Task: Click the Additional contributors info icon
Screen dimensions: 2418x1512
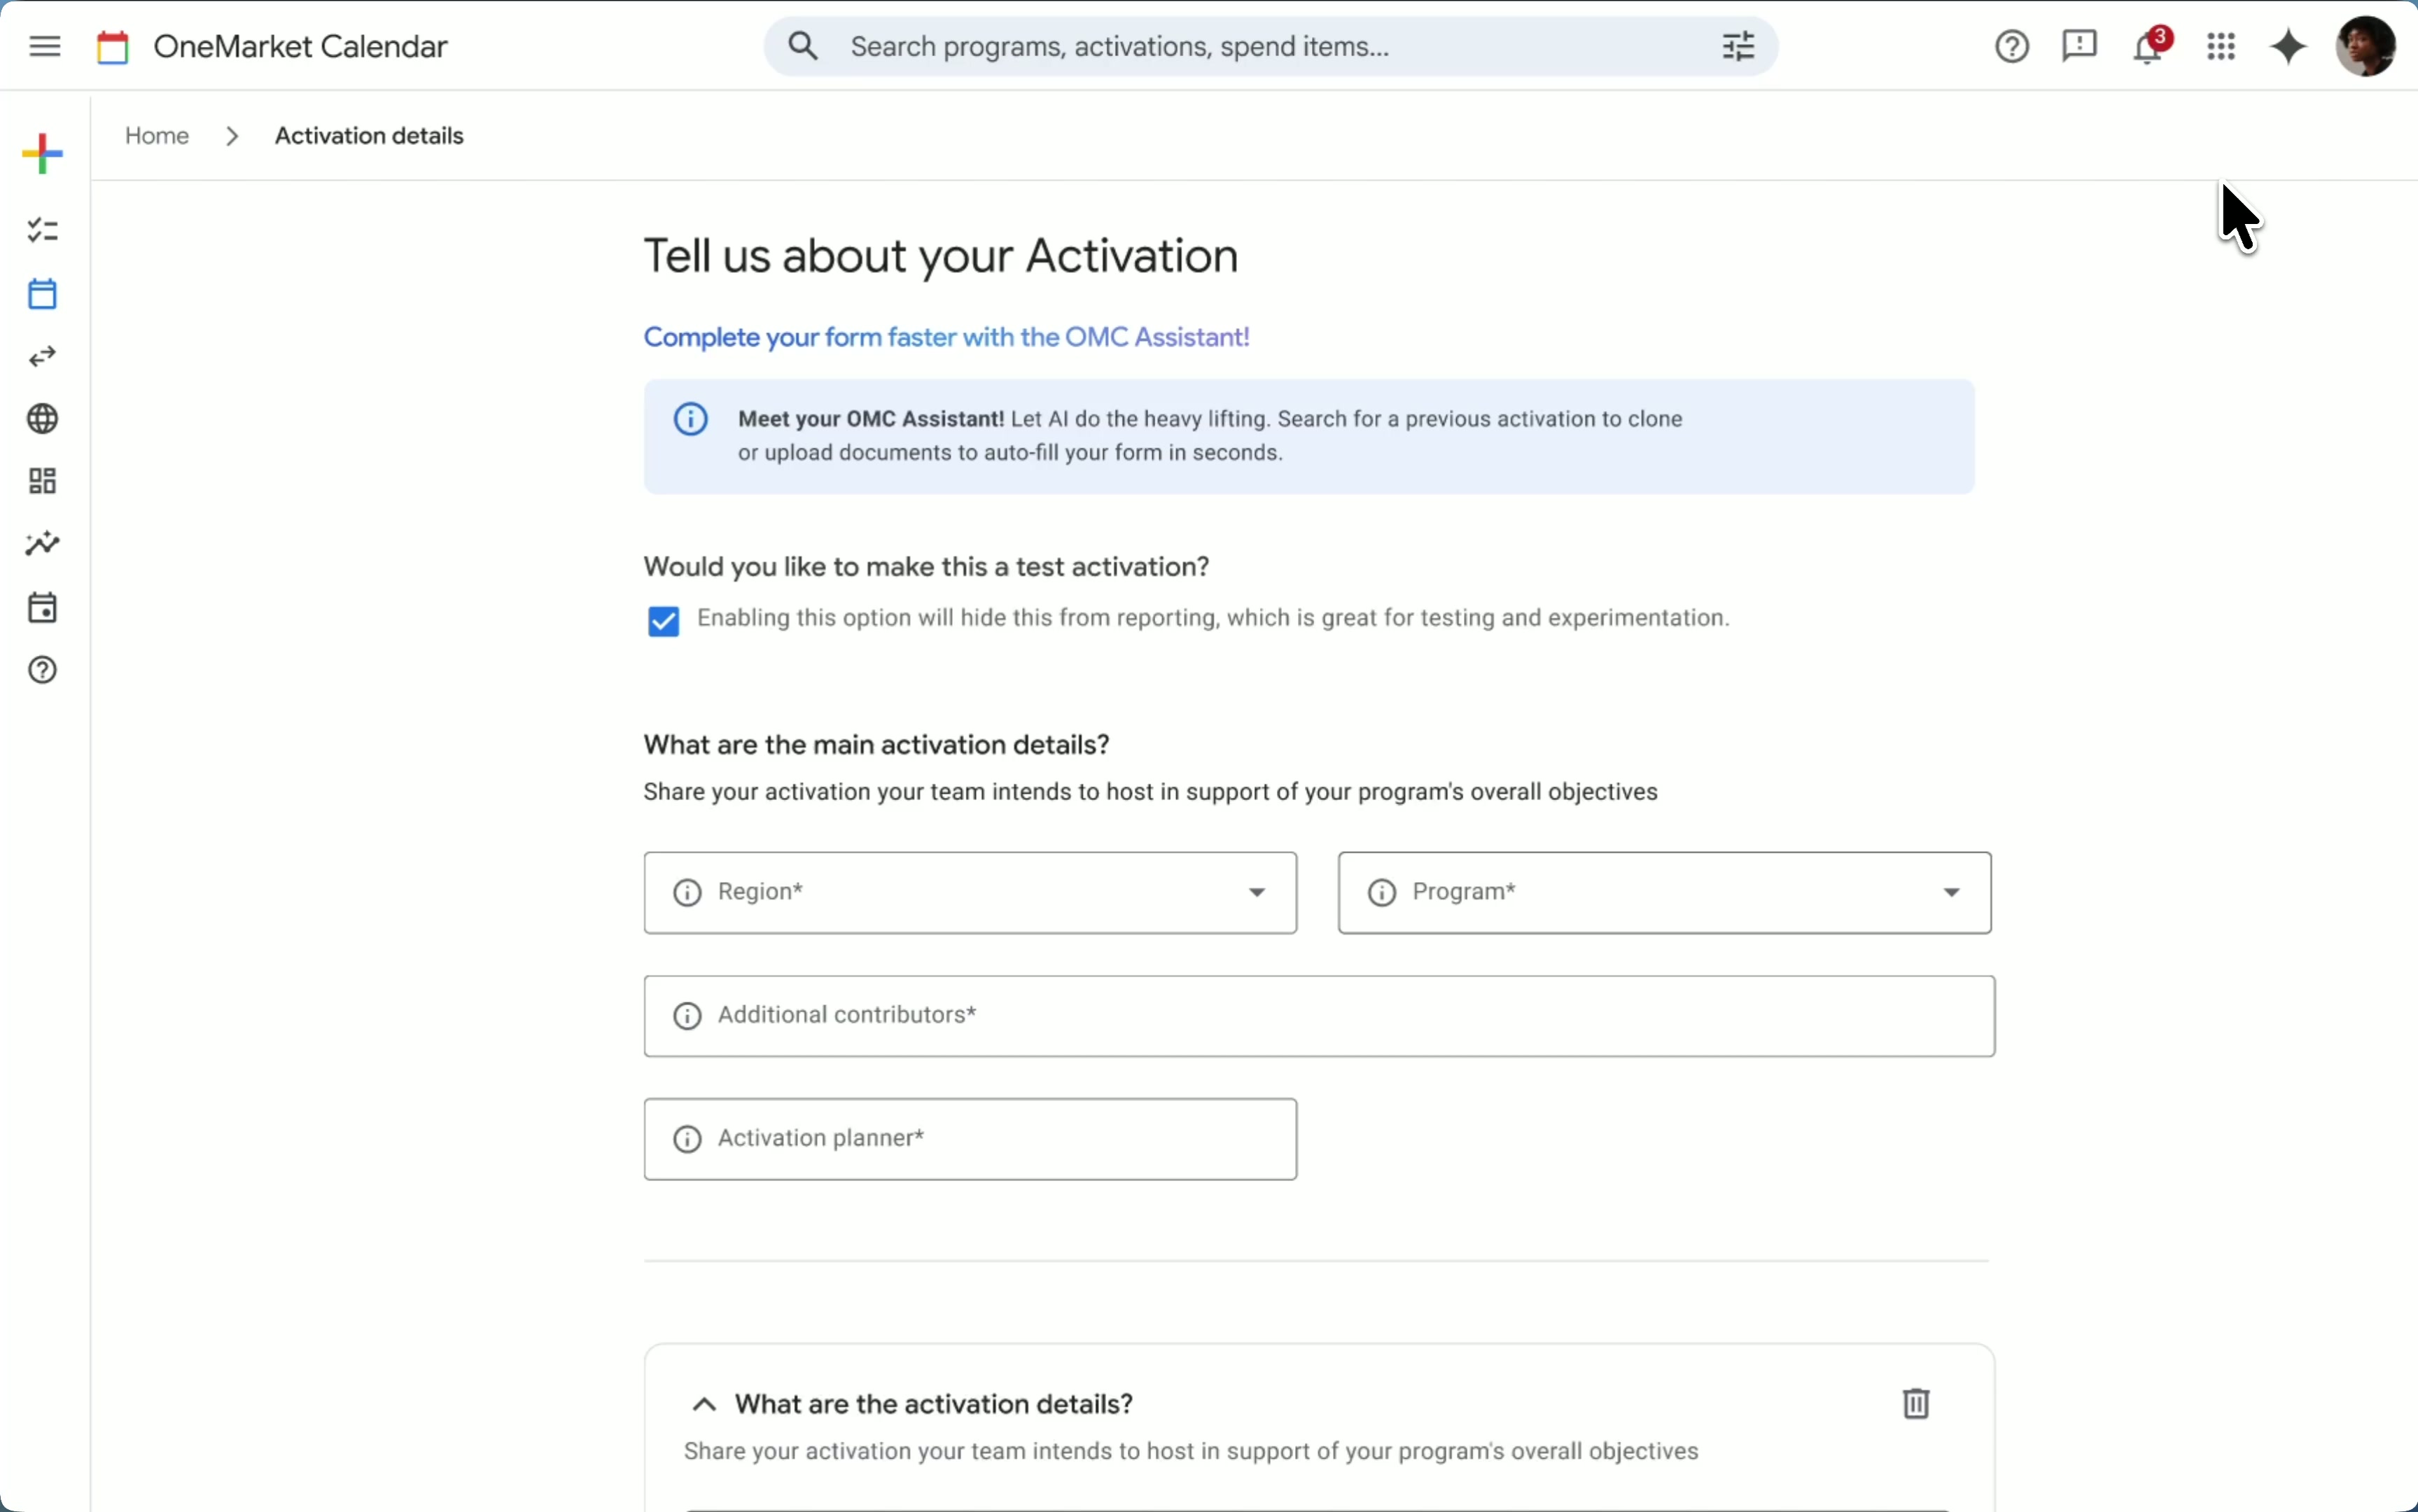Action: click(x=687, y=1017)
